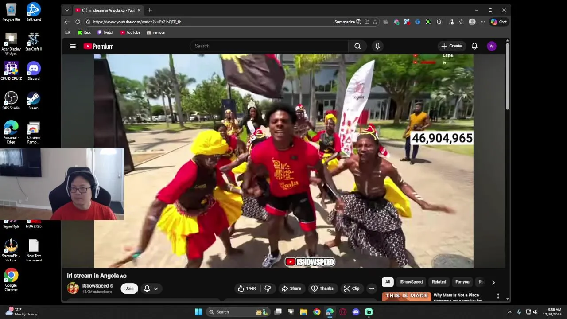The height and width of the screenshot is (319, 567).
Task: Add page to favorites star icon
Action: (x=375, y=22)
